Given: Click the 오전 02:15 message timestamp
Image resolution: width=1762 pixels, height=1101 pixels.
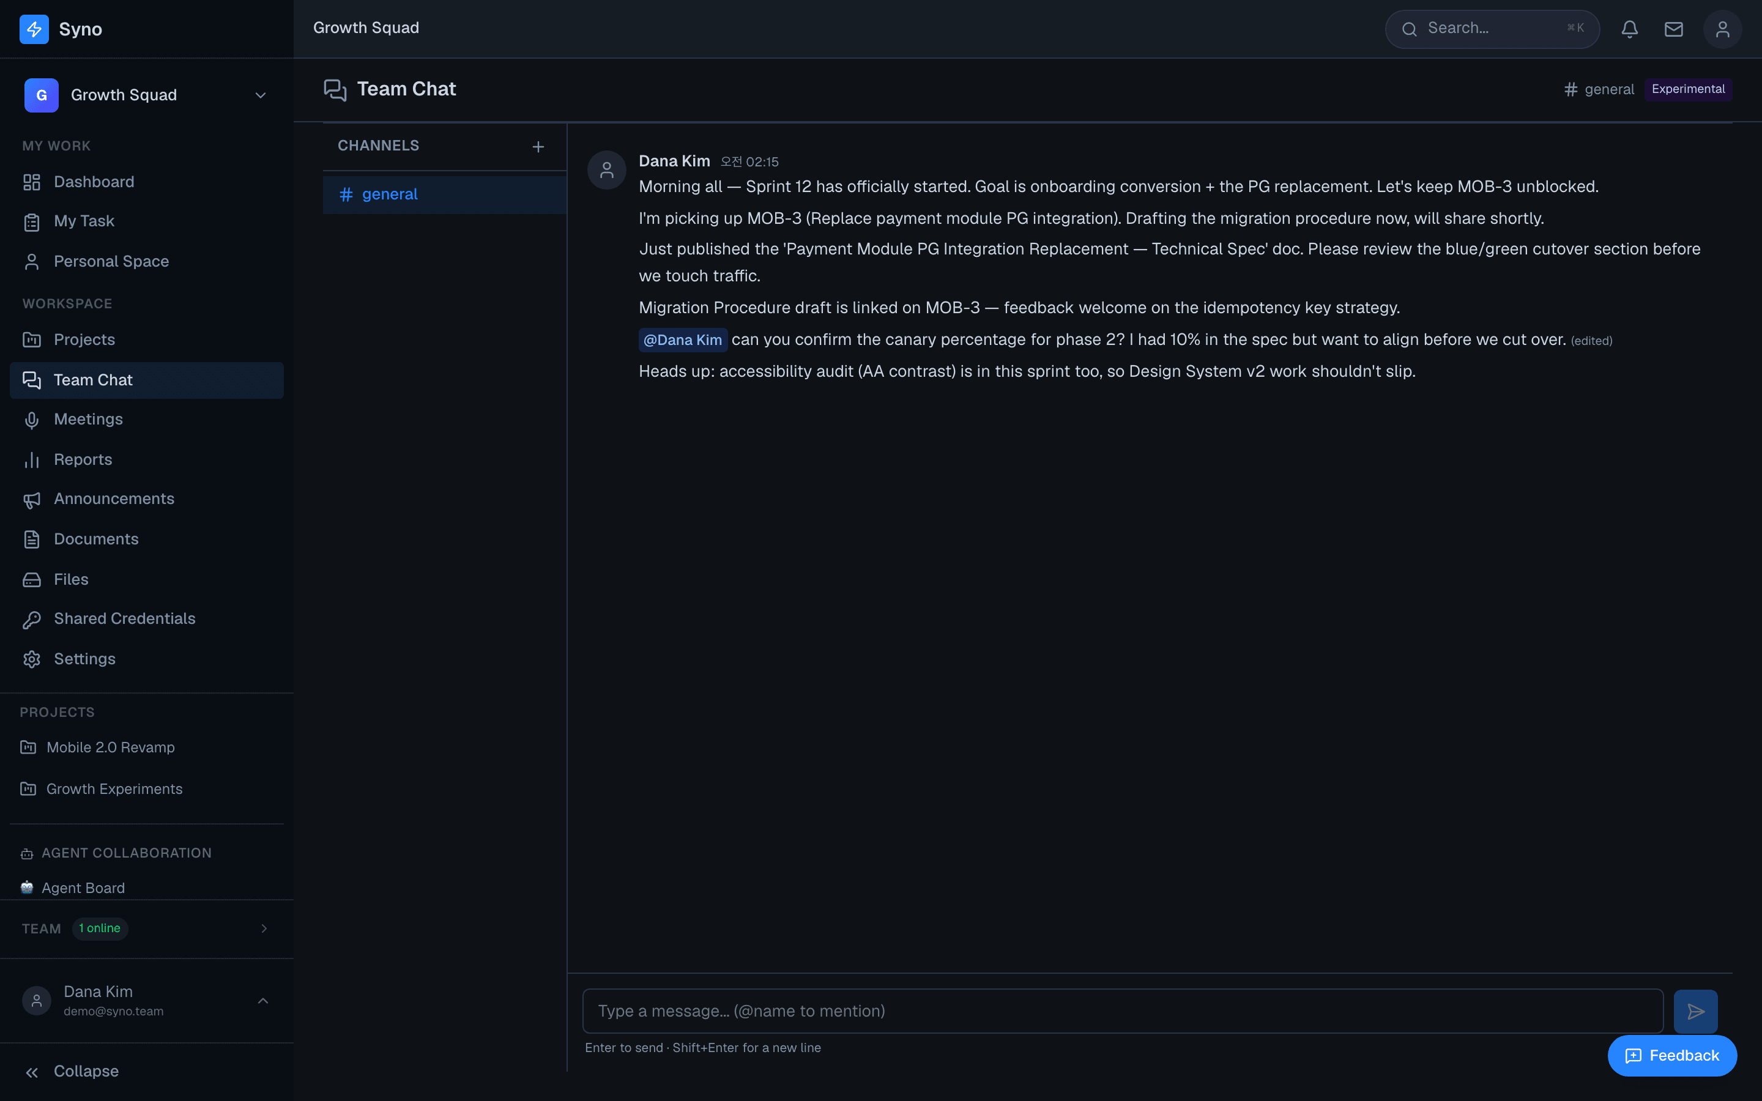Looking at the screenshot, I should click(750, 161).
